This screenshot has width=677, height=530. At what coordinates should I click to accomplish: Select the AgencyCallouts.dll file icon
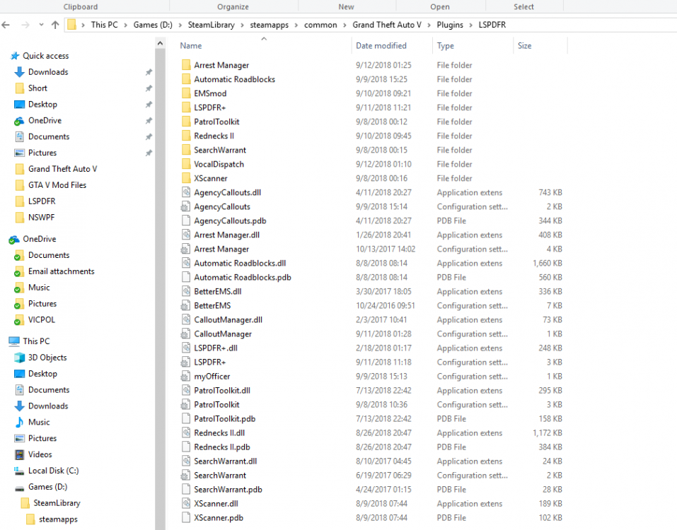point(186,192)
